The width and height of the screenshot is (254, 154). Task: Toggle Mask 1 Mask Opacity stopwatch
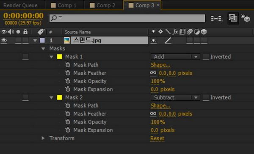click(68, 81)
